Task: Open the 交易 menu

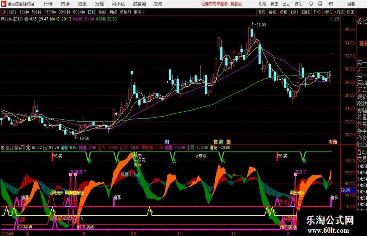Action: 158,4
